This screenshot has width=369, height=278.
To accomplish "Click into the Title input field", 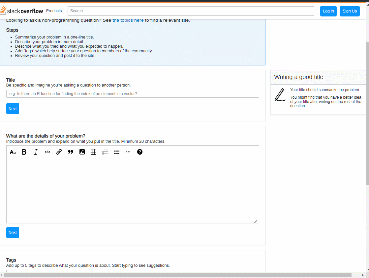I will pyautogui.click(x=133, y=94).
